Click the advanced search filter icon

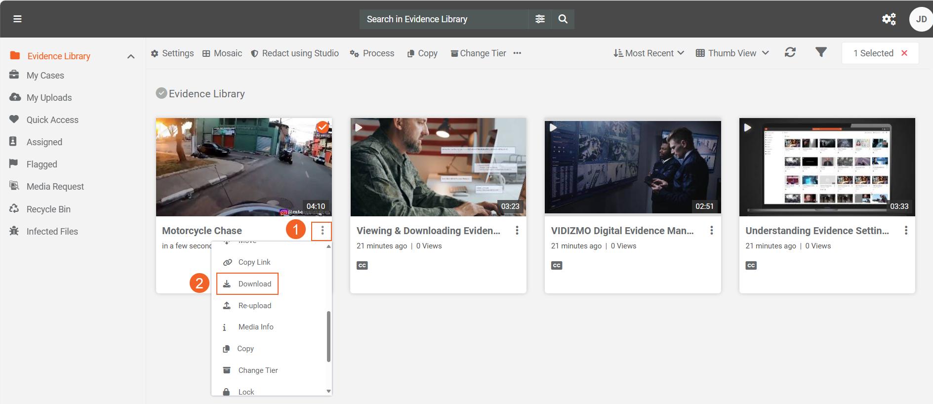540,19
